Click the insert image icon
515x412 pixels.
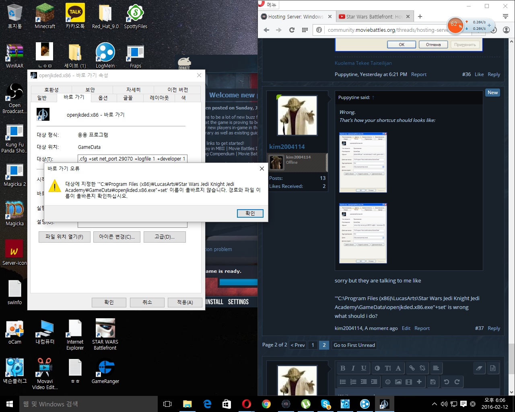click(398, 382)
